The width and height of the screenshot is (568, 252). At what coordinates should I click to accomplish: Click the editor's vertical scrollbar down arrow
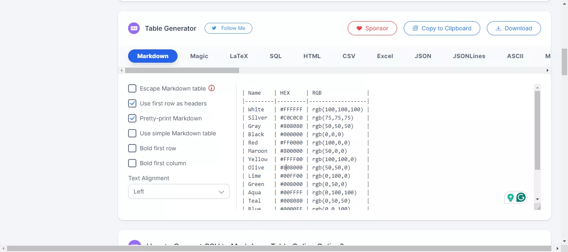537,198
